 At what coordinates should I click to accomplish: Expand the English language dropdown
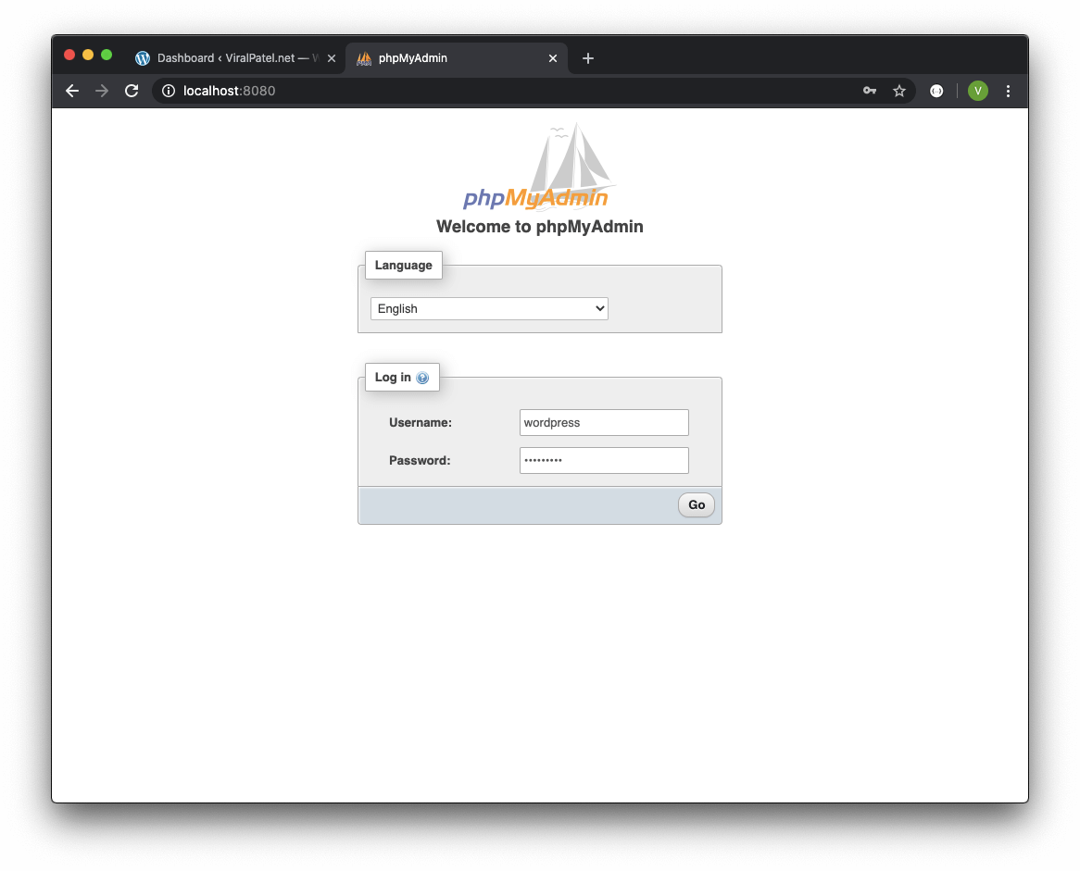pos(489,309)
